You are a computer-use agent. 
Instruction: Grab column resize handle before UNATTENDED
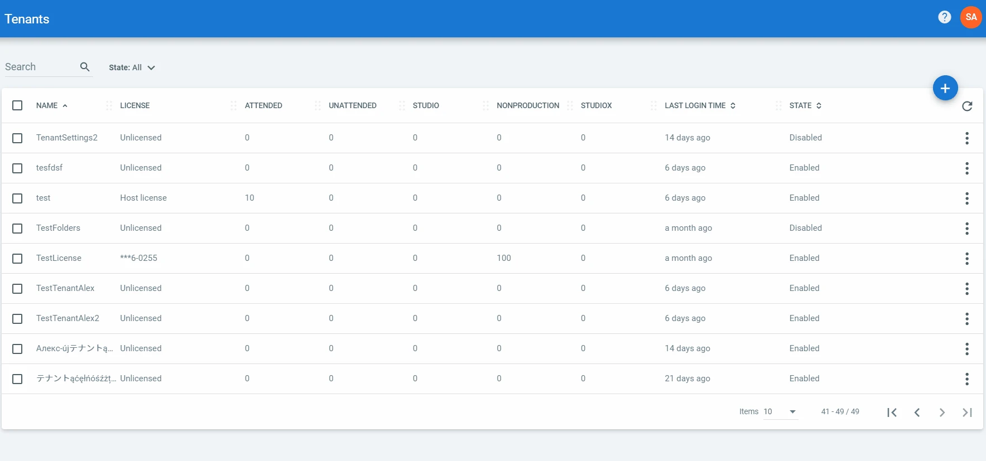coord(318,105)
